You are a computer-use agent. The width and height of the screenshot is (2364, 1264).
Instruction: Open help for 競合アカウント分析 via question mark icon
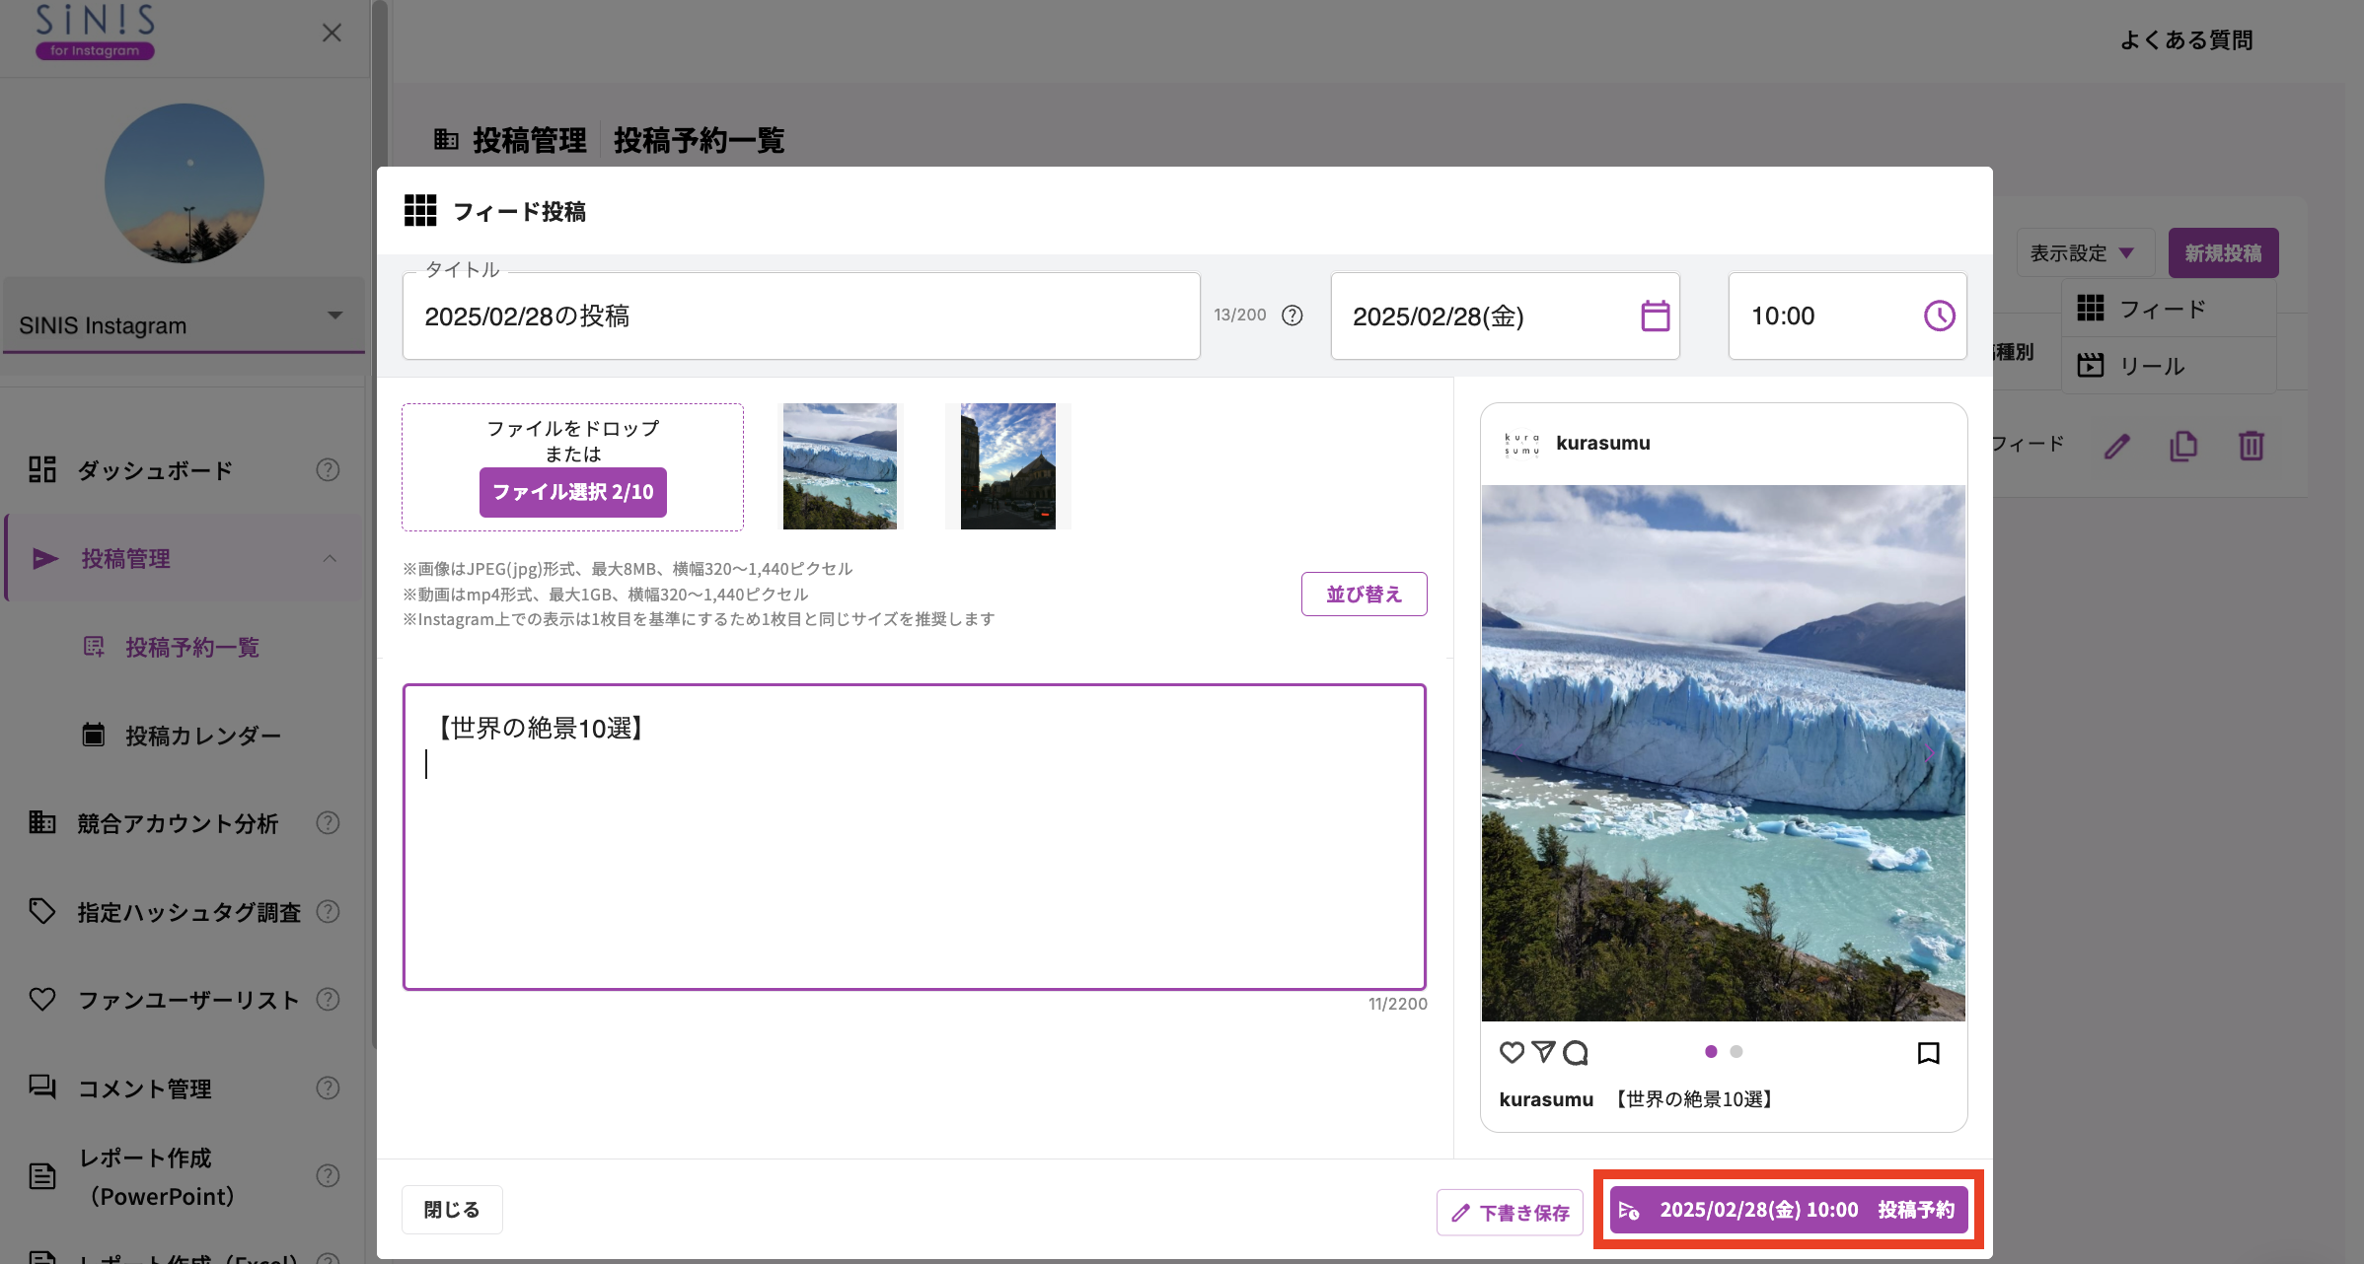pos(328,822)
